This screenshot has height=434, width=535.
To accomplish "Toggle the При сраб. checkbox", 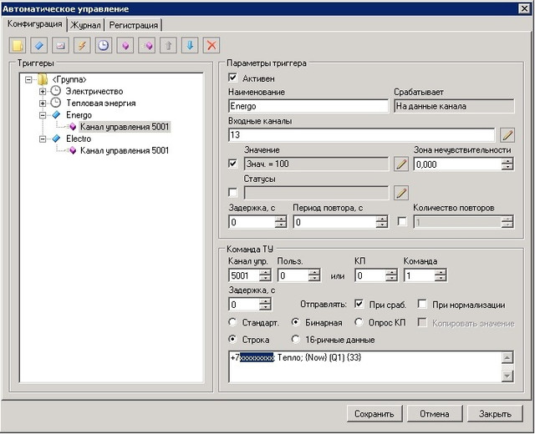I will [359, 304].
